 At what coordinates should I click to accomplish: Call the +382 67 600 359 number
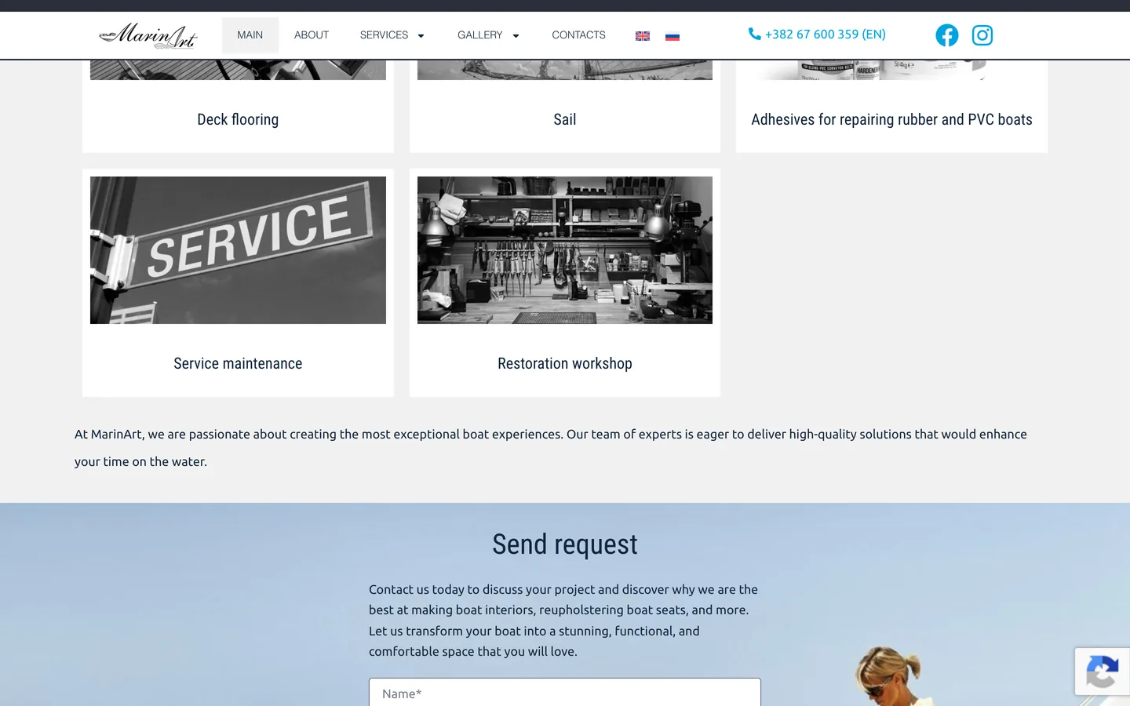point(826,34)
